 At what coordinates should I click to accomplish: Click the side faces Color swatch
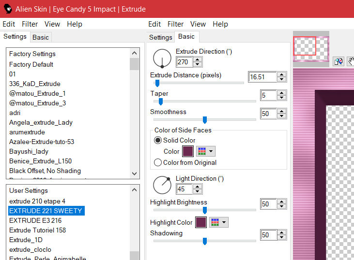point(188,151)
